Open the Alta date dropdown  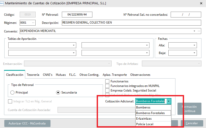point(194,45)
